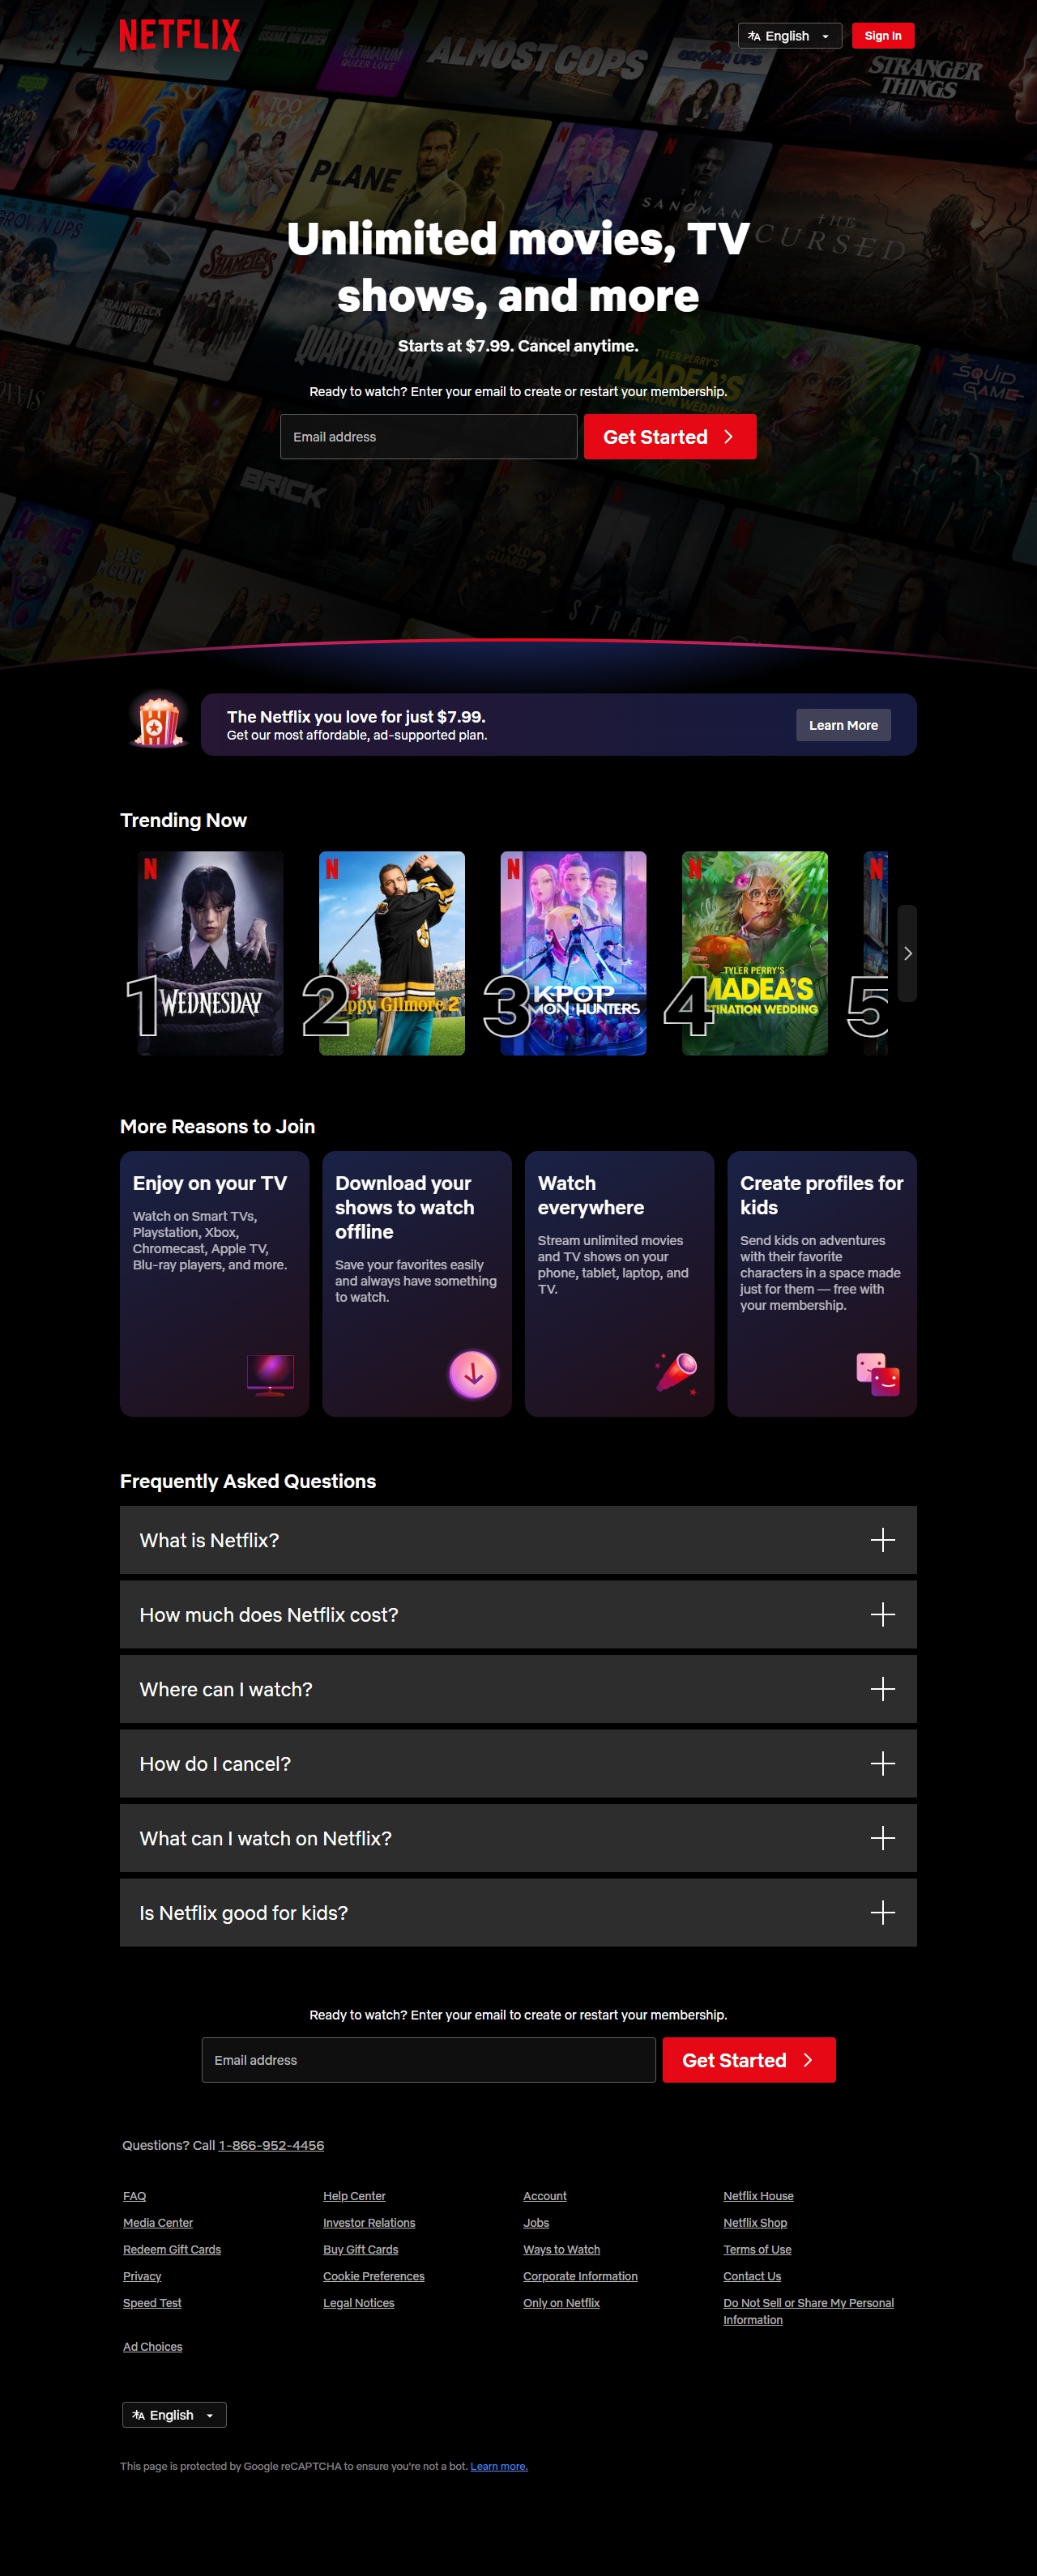
Task: Click the telescope icon in Watch everywhere card
Action: coord(676,1372)
